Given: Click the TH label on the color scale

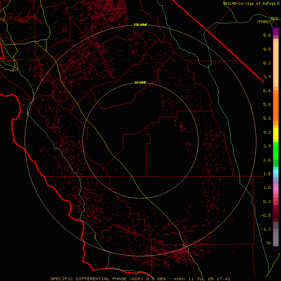Looking at the screenshot, I should pos(268,243).
